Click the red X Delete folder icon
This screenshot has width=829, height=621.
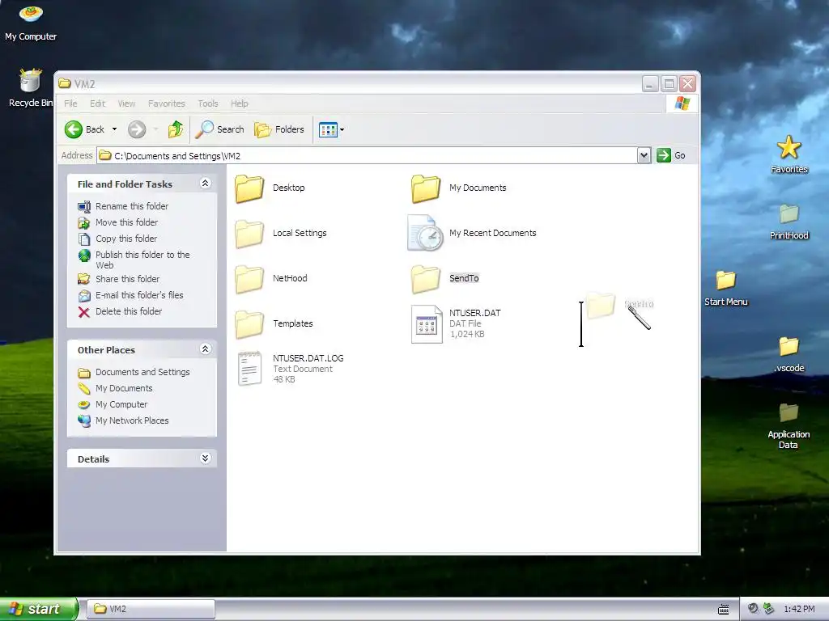pos(84,312)
